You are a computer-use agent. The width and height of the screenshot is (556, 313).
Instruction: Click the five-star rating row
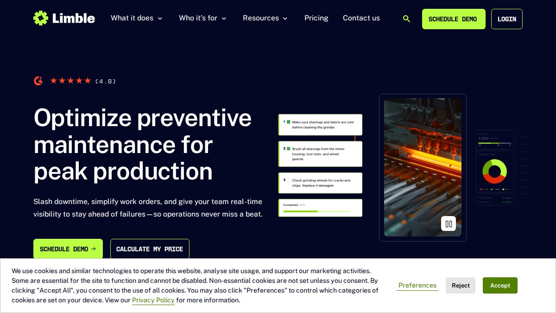click(70, 81)
